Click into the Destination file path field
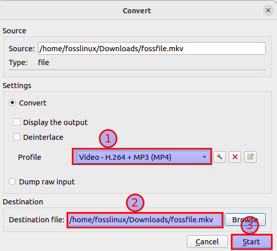 pos(145,220)
